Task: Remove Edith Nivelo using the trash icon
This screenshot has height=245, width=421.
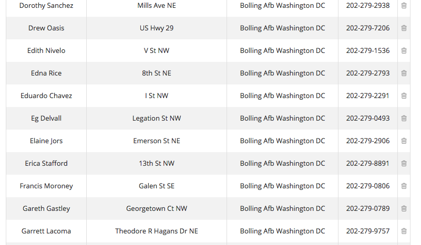Action: click(404, 50)
